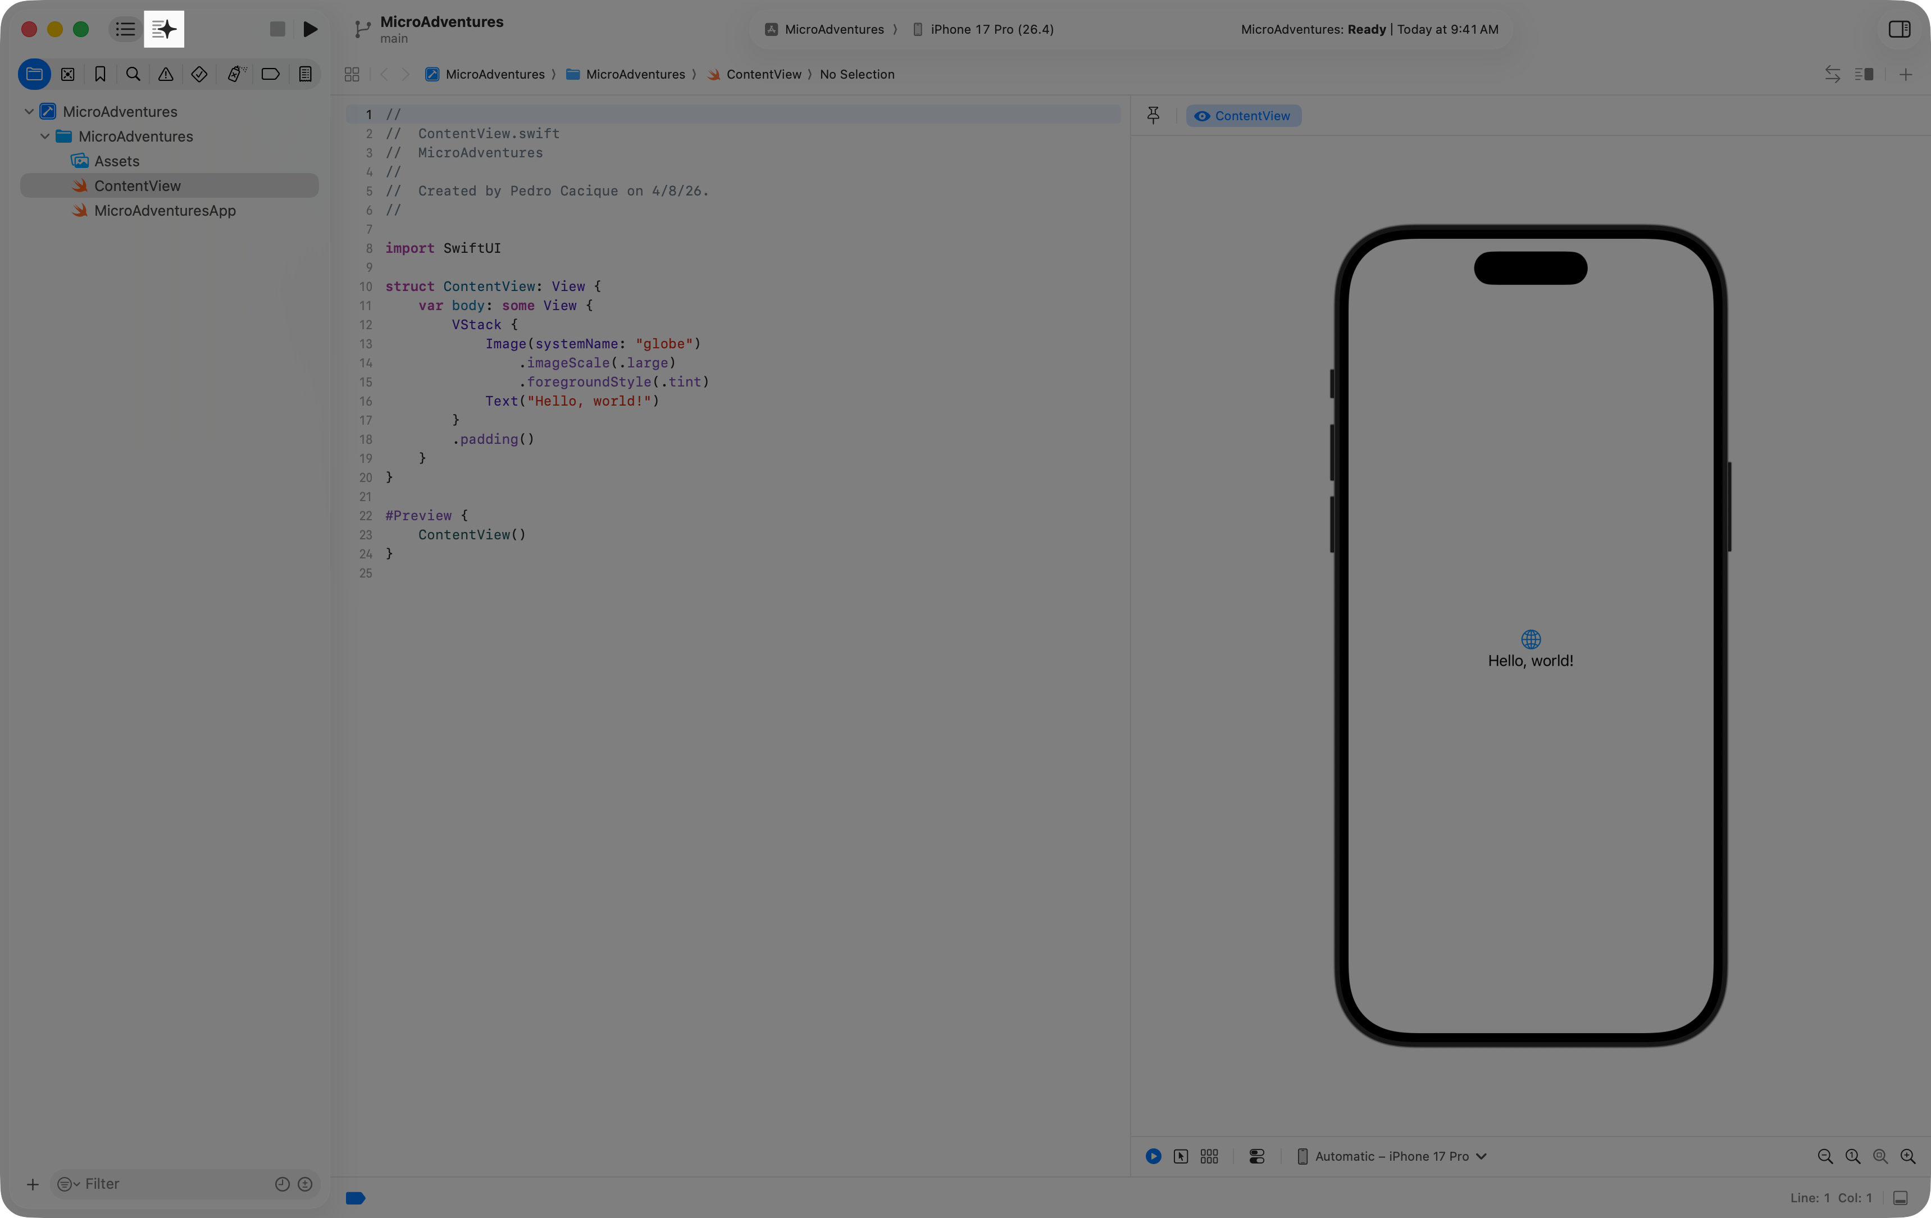Select the ContentView preview tab
This screenshot has height=1218, width=1931.
1243,116
